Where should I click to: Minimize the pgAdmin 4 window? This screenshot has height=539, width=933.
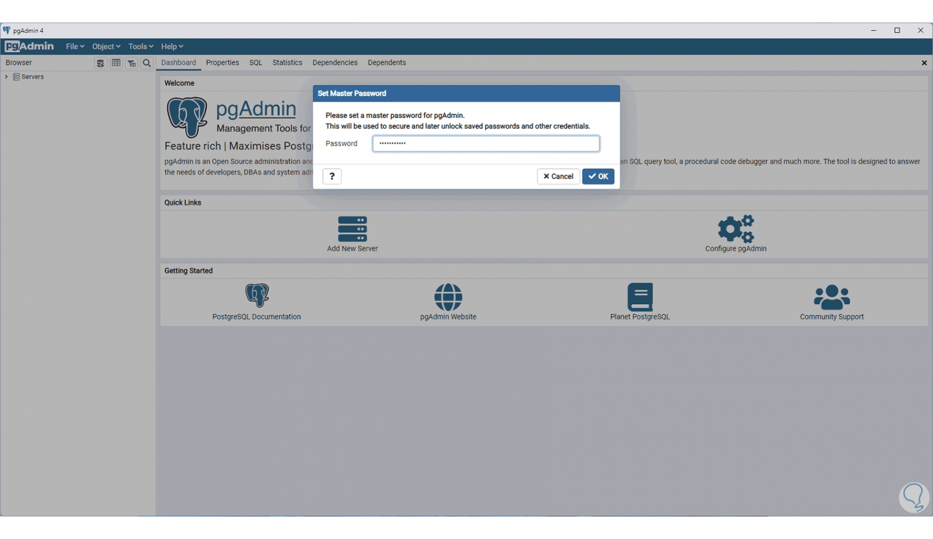pos(874,31)
